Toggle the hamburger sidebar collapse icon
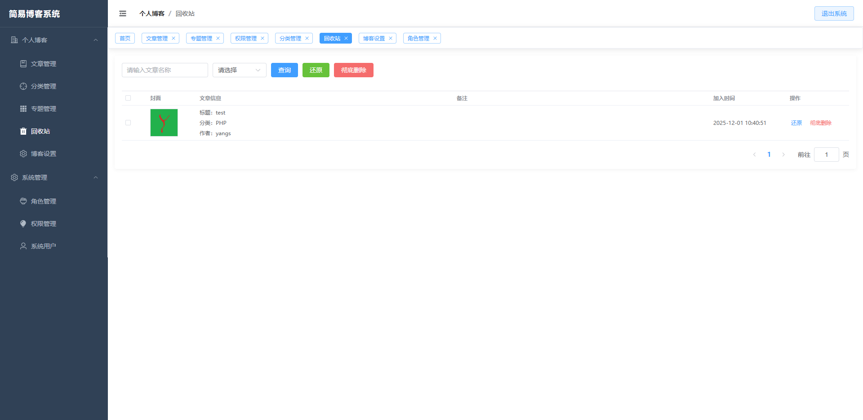 (x=123, y=13)
